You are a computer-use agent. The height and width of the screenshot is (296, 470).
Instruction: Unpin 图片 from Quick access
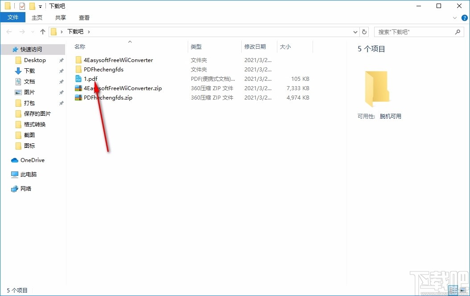point(61,92)
